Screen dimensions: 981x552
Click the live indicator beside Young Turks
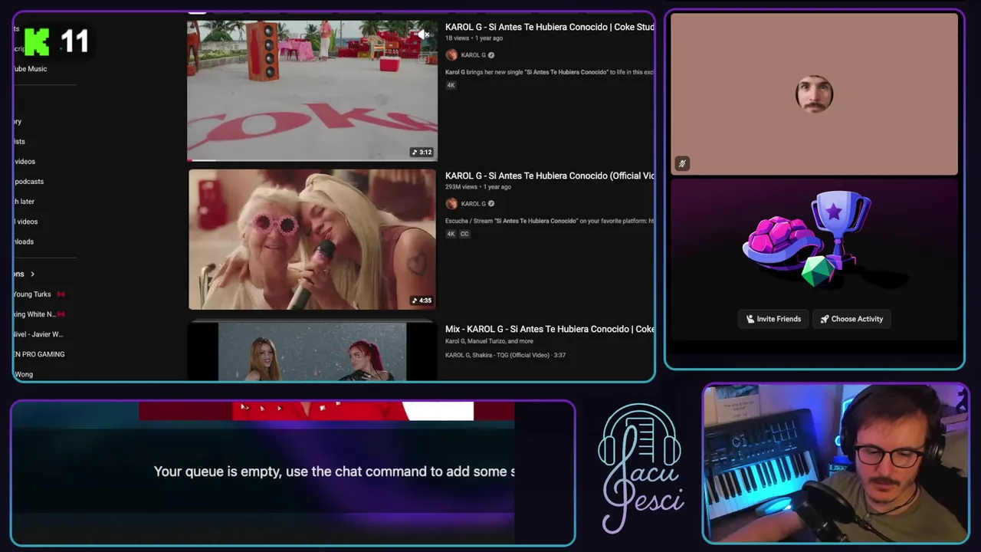(61, 294)
